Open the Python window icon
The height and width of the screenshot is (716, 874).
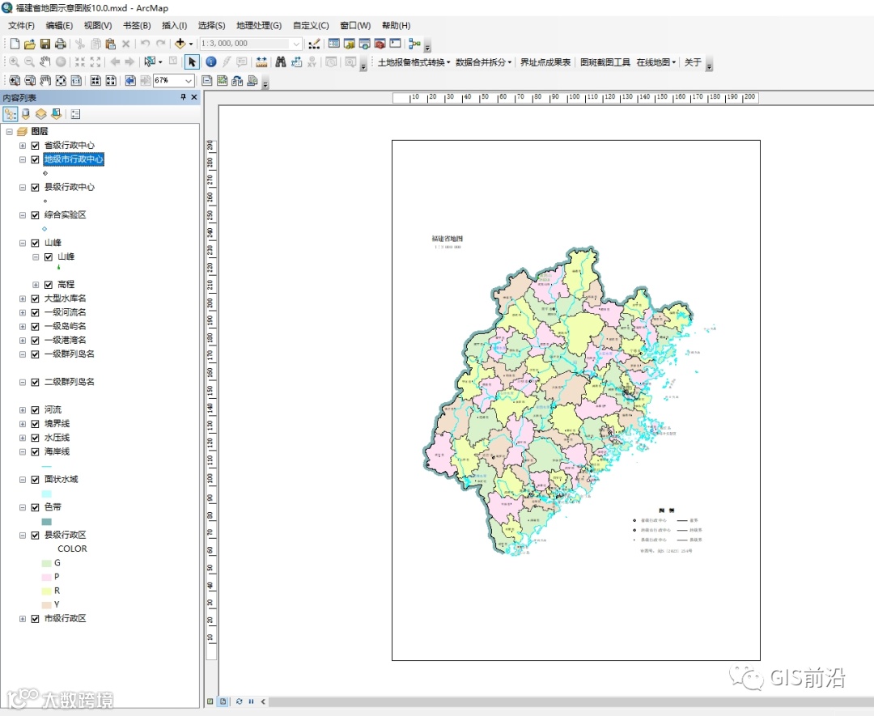tap(395, 44)
